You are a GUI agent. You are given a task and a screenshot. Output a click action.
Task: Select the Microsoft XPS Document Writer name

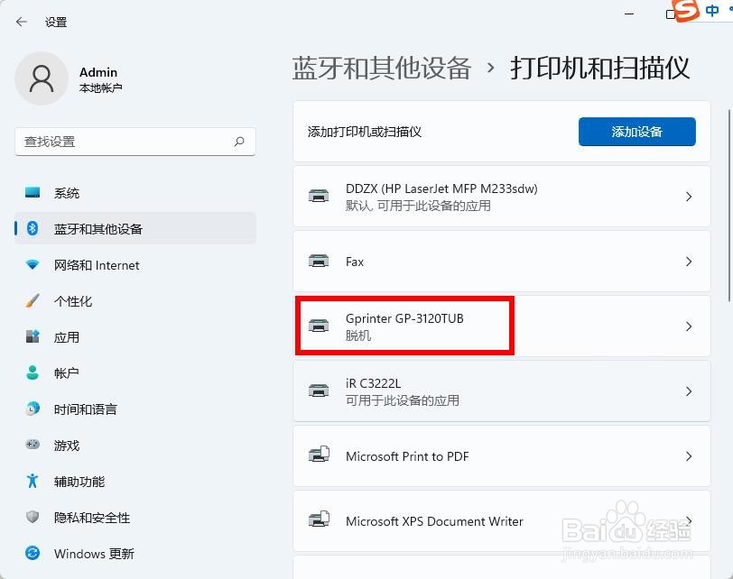coord(434,521)
